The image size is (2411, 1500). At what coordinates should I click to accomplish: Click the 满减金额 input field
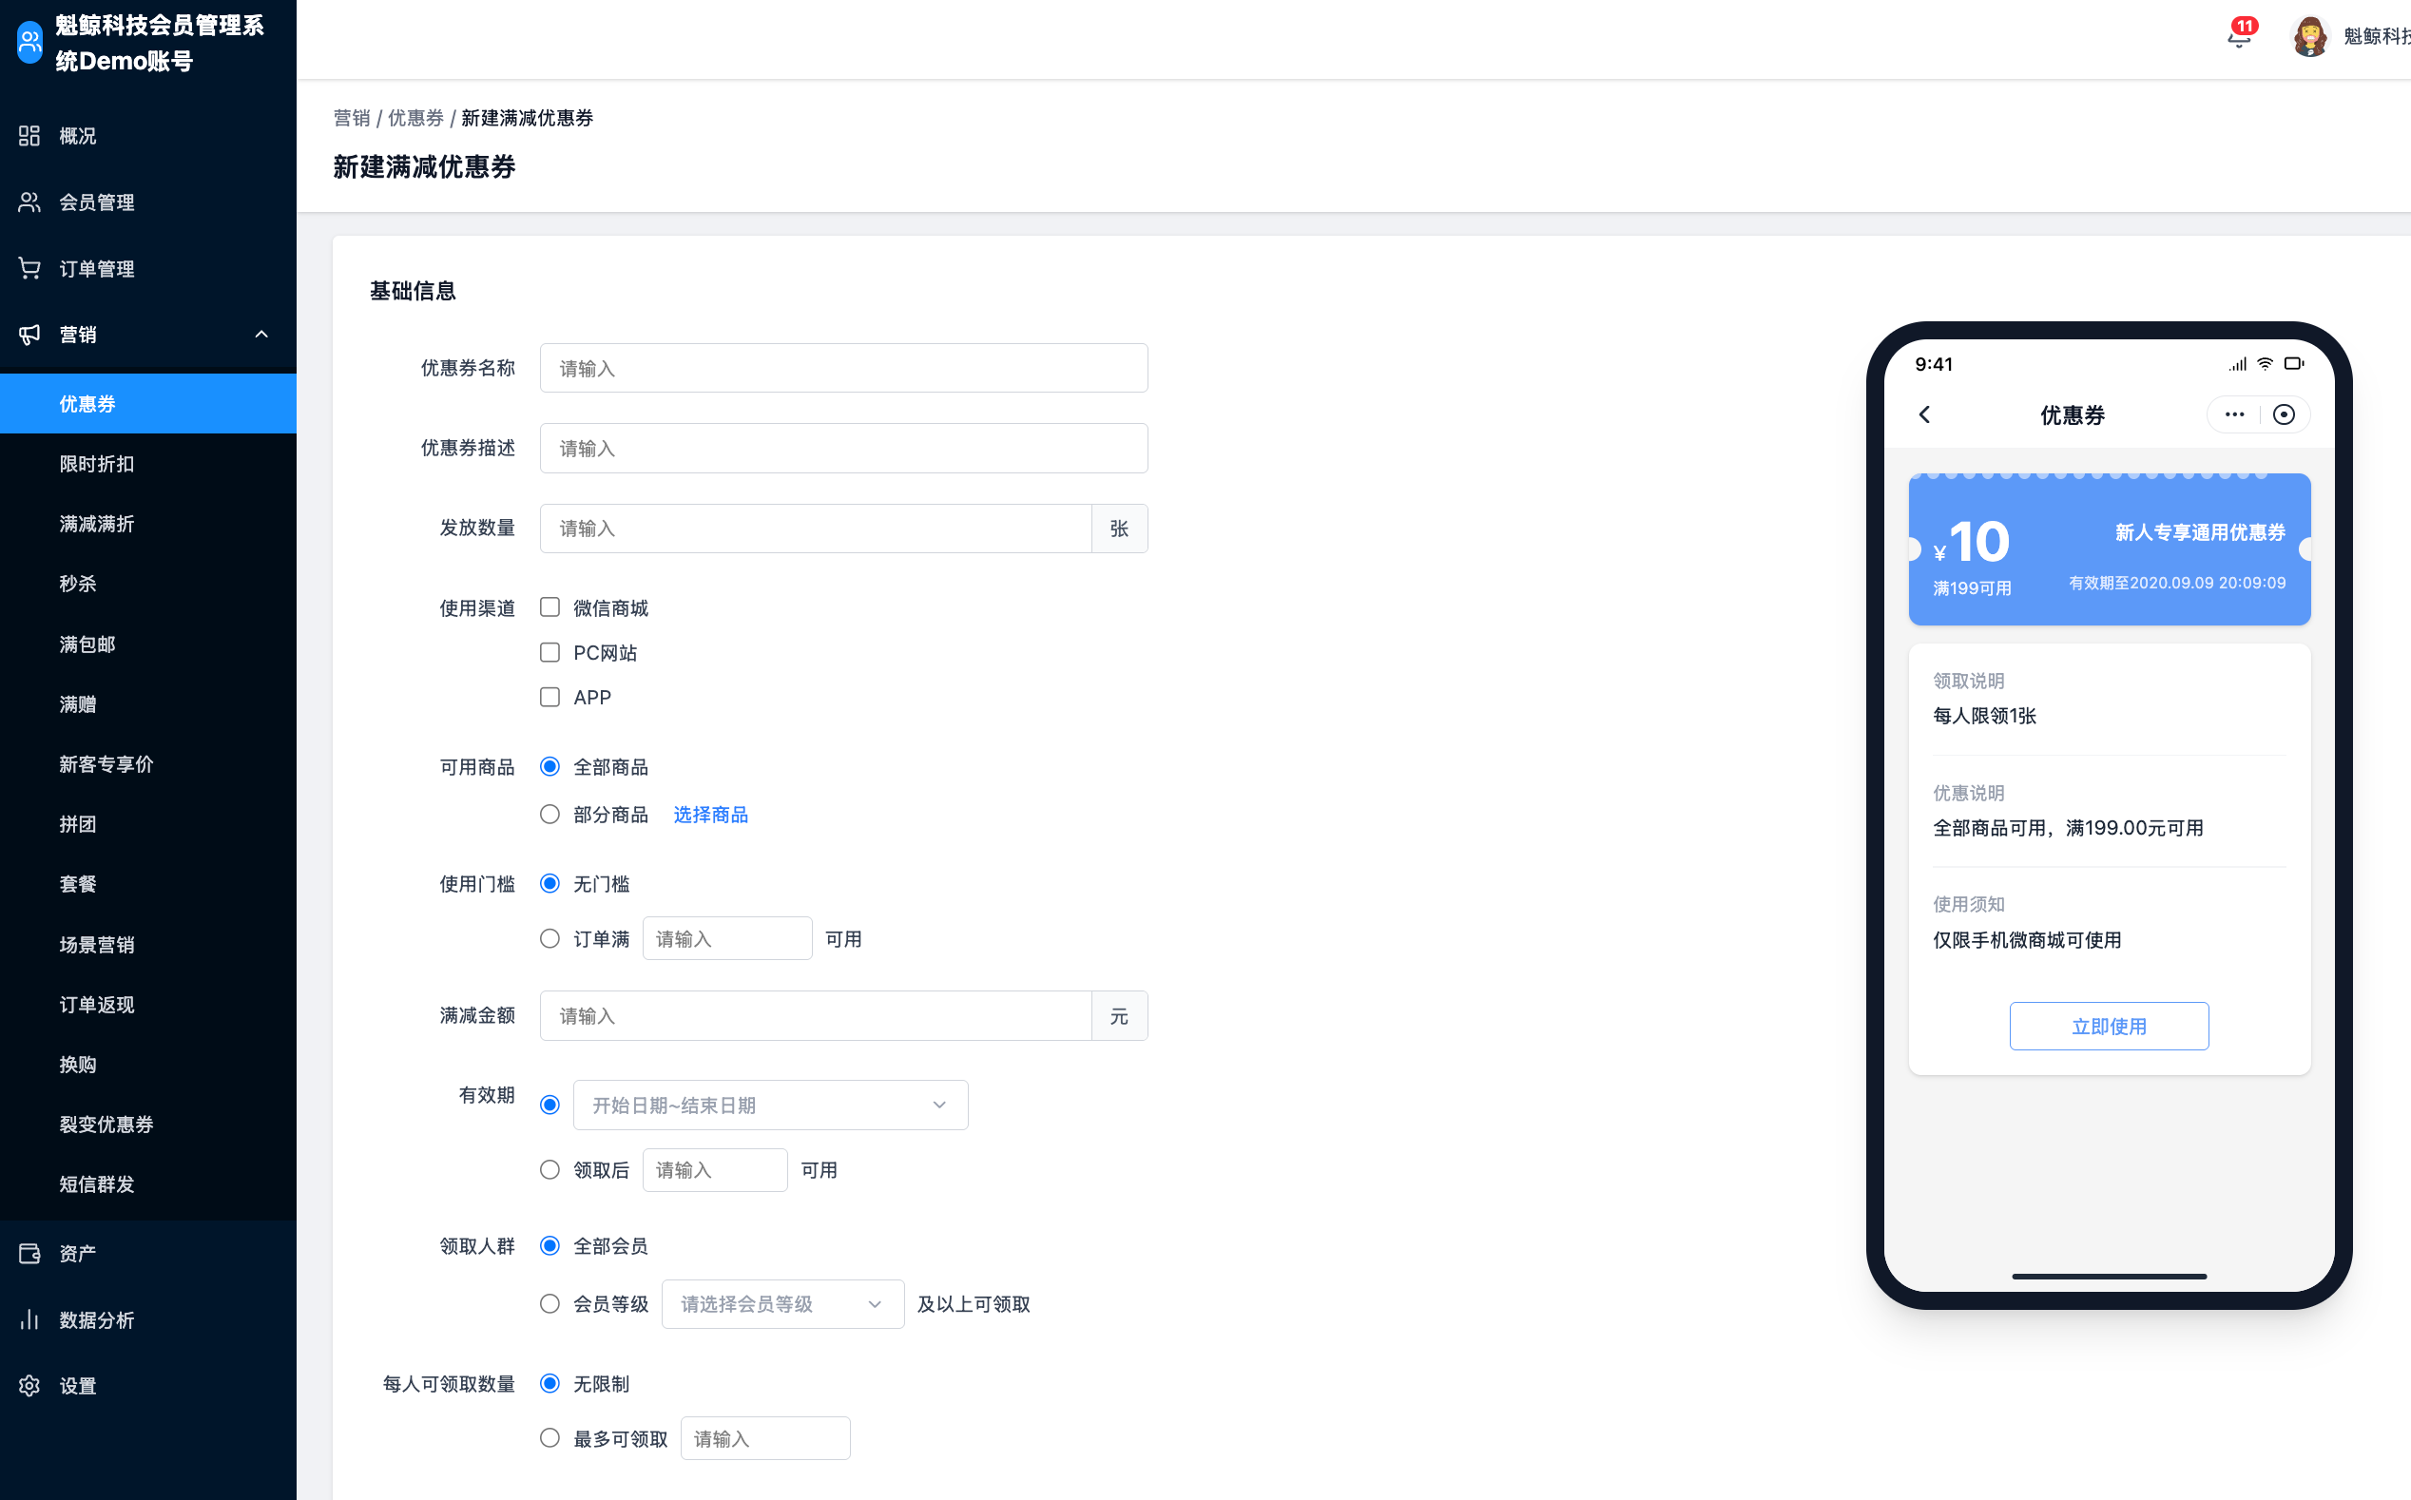point(816,1016)
